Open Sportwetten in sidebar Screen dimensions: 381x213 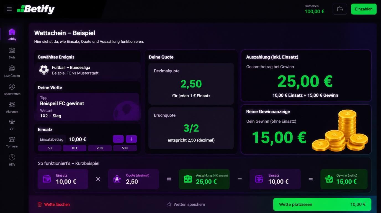[12, 90]
